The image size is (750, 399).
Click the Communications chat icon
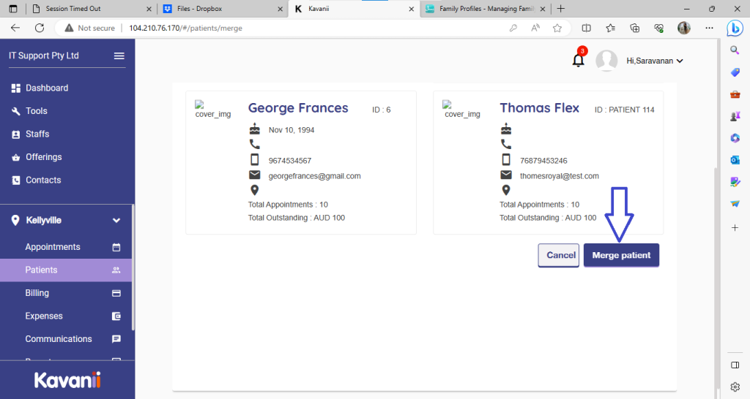tap(116, 339)
